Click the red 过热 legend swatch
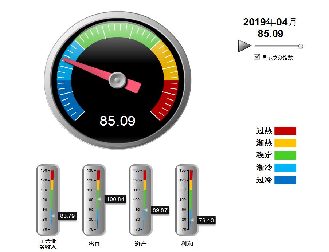The width and height of the screenshot is (329, 252). click(x=285, y=131)
